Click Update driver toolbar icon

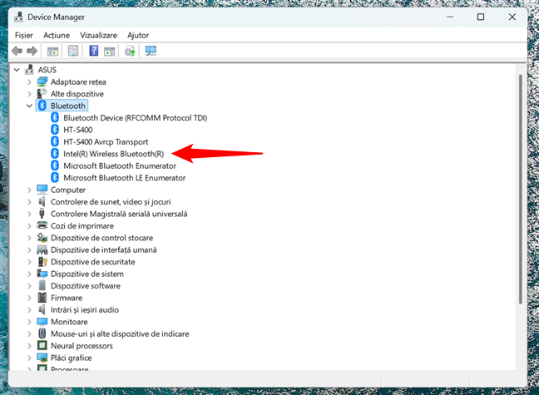click(130, 52)
